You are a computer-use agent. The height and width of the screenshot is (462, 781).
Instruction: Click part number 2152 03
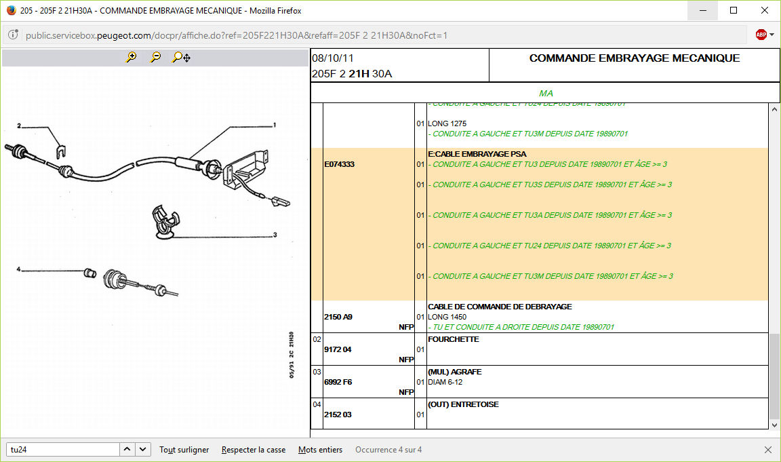[x=338, y=414]
